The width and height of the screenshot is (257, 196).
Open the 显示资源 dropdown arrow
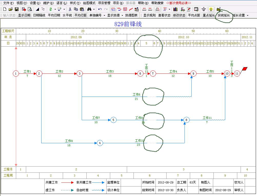coord(122,16)
